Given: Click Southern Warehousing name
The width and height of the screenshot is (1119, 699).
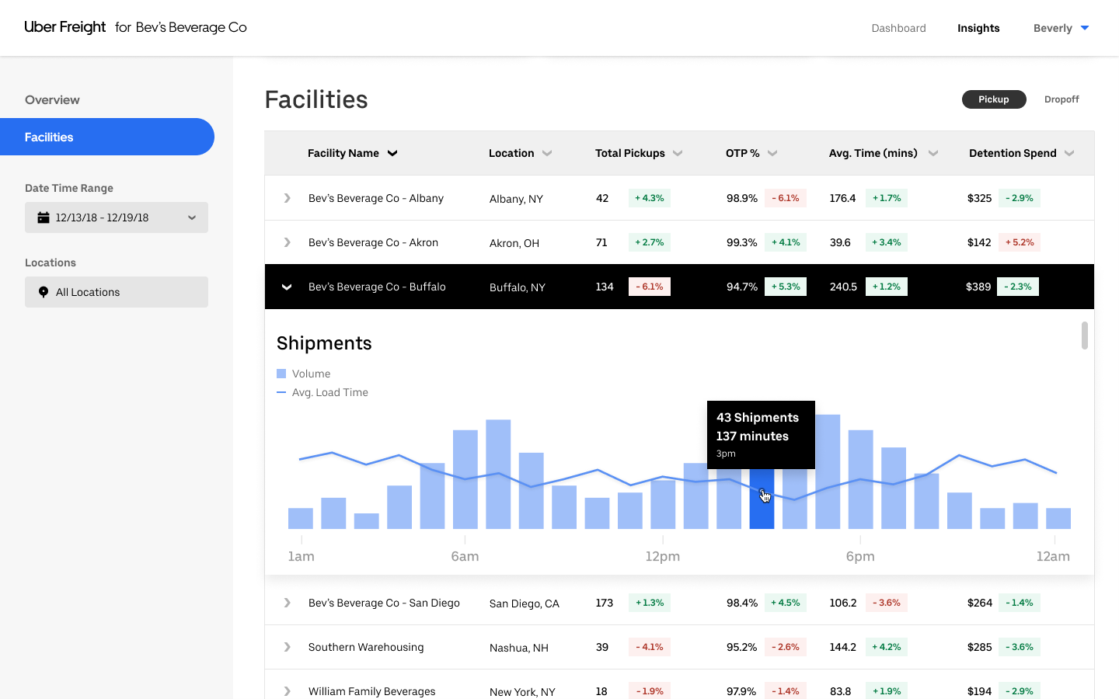Looking at the screenshot, I should [366, 647].
